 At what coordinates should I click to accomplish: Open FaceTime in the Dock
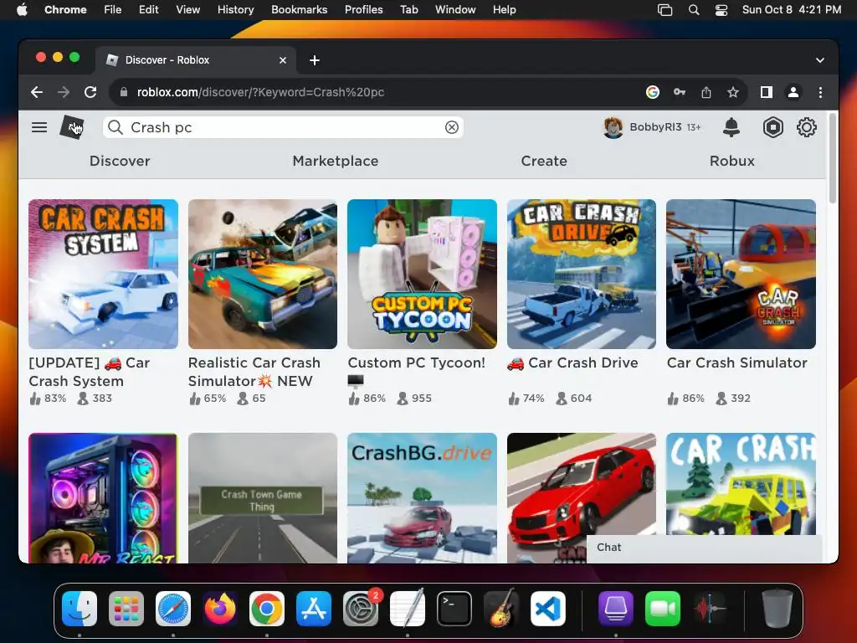(663, 608)
